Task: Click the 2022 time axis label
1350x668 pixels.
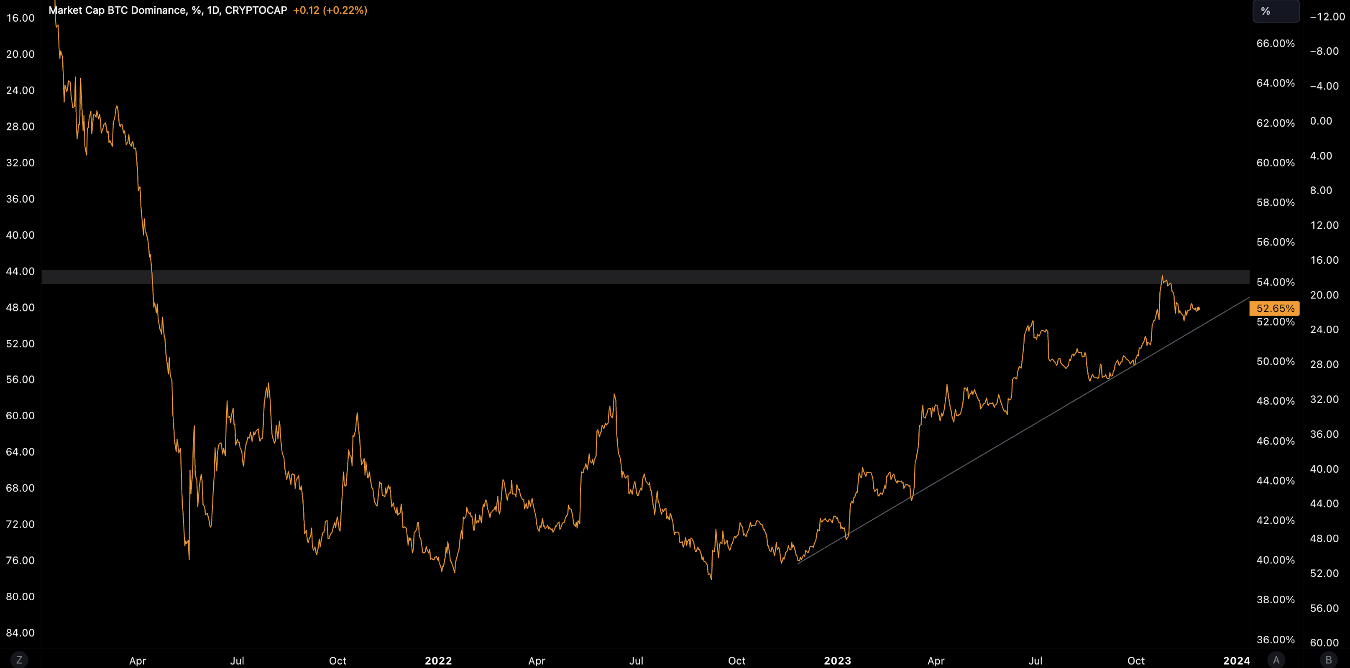Action: [x=438, y=660]
